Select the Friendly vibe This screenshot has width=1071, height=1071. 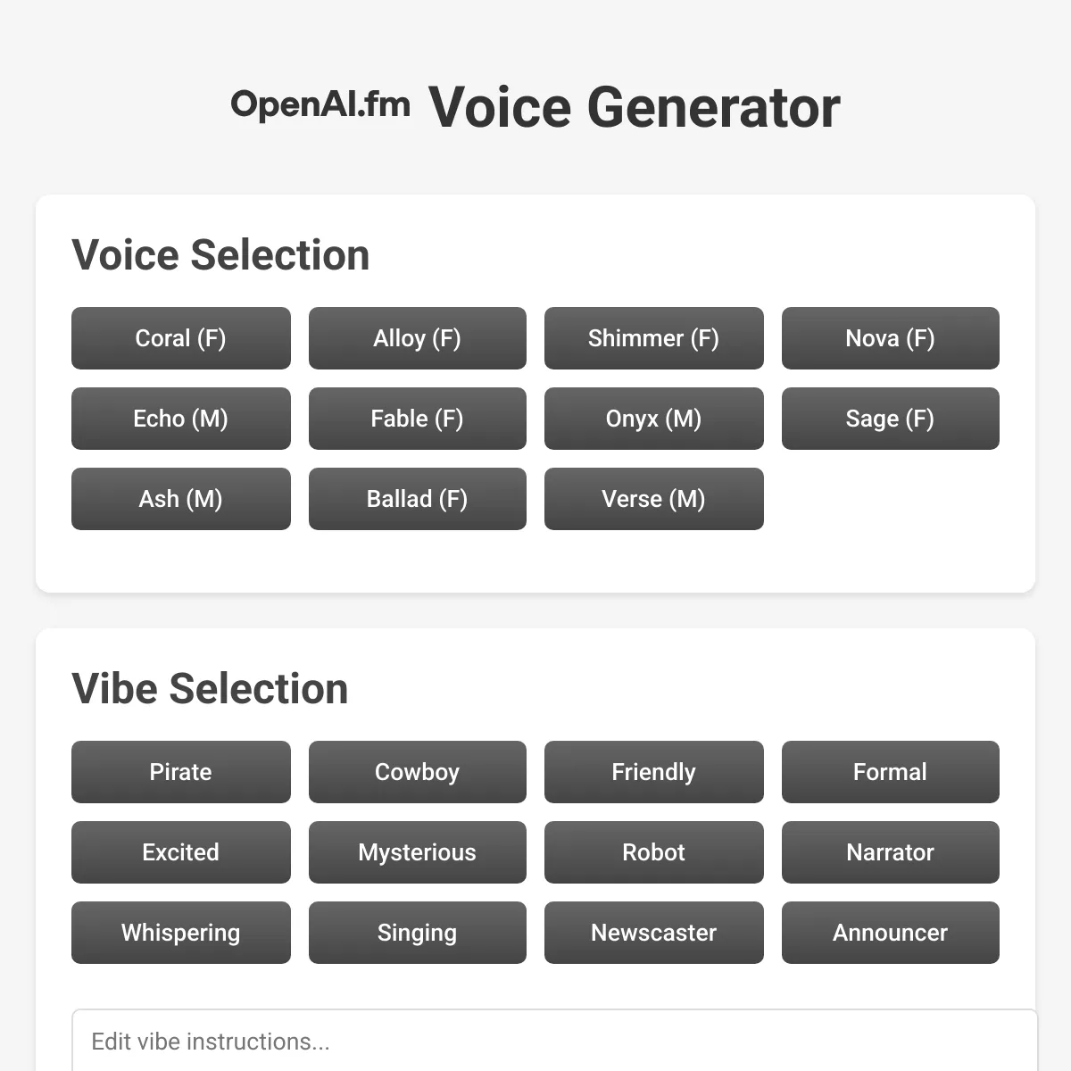653,772
